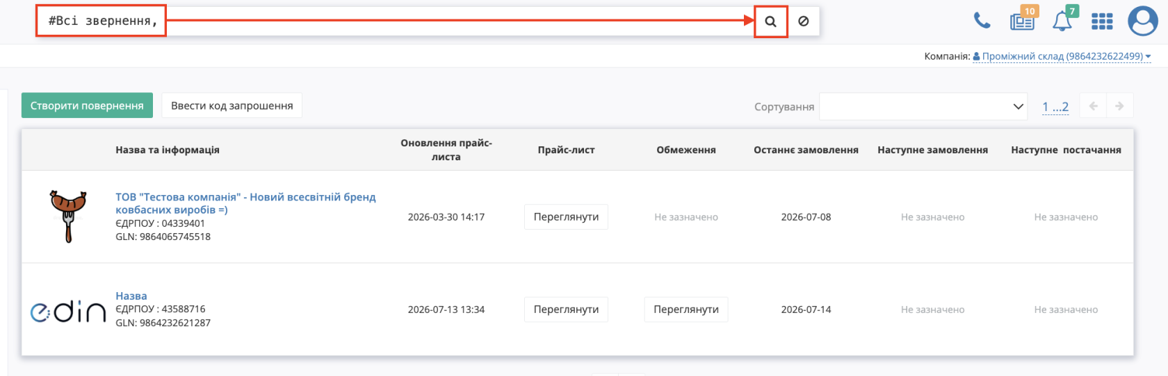Click header Назва та інформація
The height and width of the screenshot is (376, 1168).
(168, 150)
